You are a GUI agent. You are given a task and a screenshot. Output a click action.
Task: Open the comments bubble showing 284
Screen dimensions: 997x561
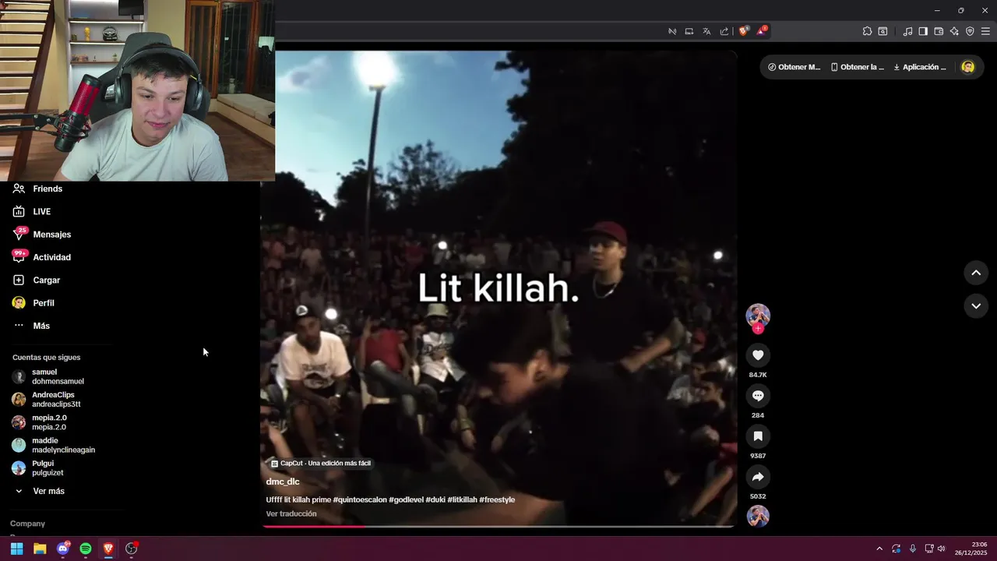click(758, 396)
